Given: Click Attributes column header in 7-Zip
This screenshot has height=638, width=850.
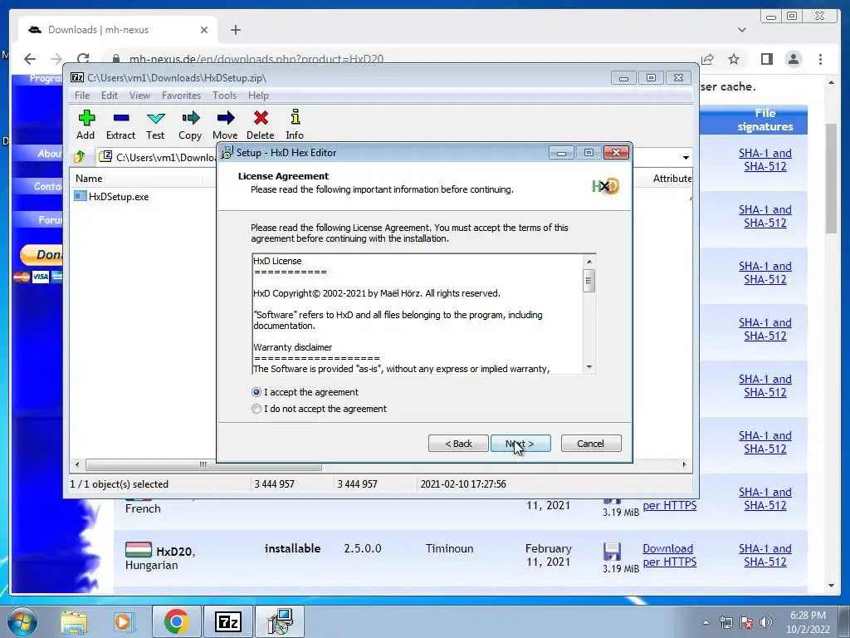Looking at the screenshot, I should tap(672, 179).
